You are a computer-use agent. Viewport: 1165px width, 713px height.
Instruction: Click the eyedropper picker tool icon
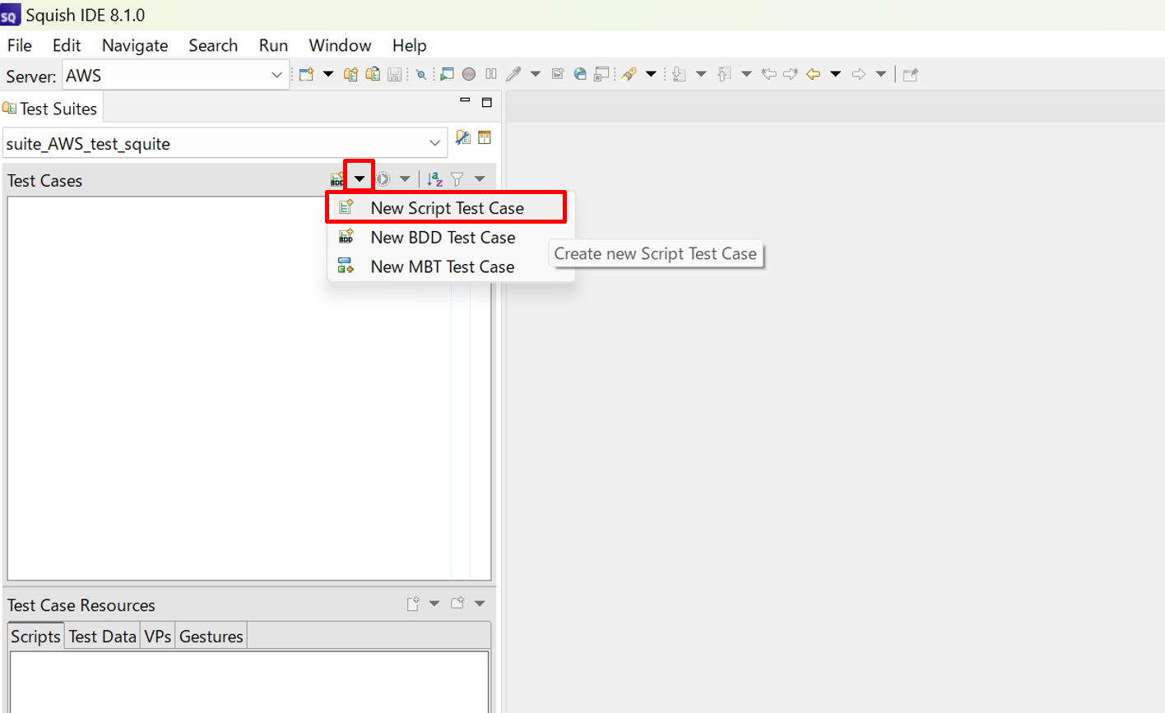tap(513, 75)
